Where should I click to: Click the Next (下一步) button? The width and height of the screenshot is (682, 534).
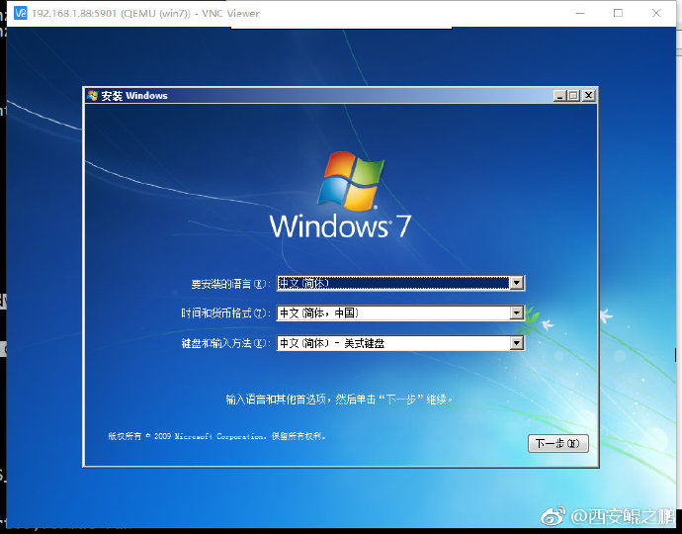[x=558, y=443]
